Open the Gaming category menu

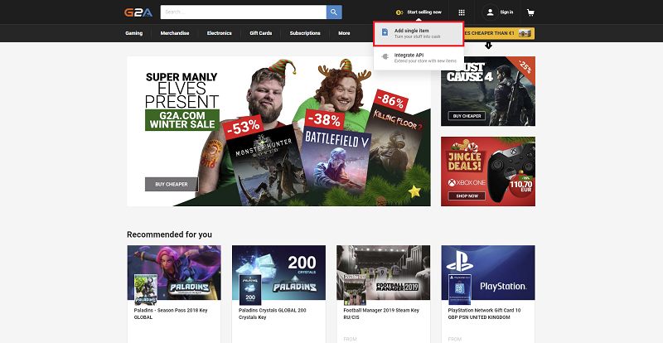point(136,33)
